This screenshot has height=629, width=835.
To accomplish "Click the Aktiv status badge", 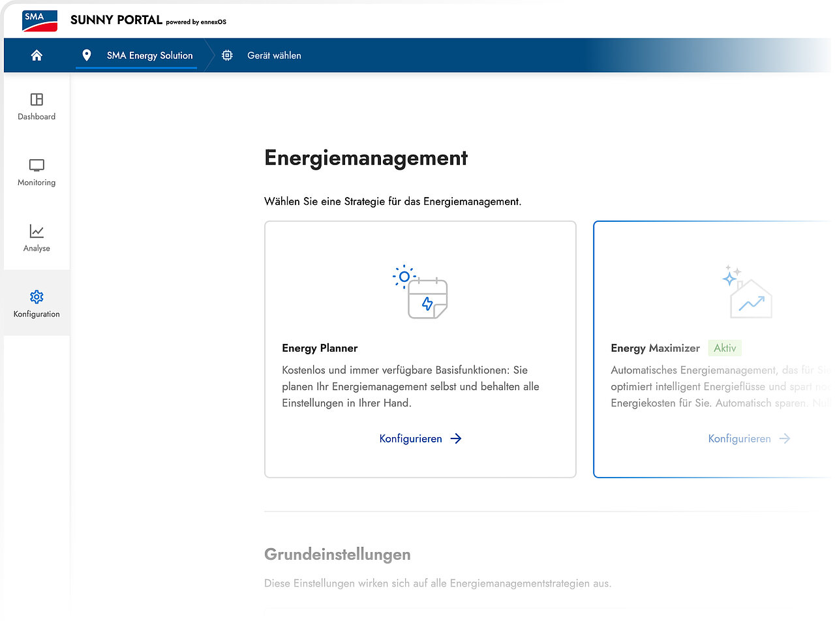I will (x=725, y=348).
